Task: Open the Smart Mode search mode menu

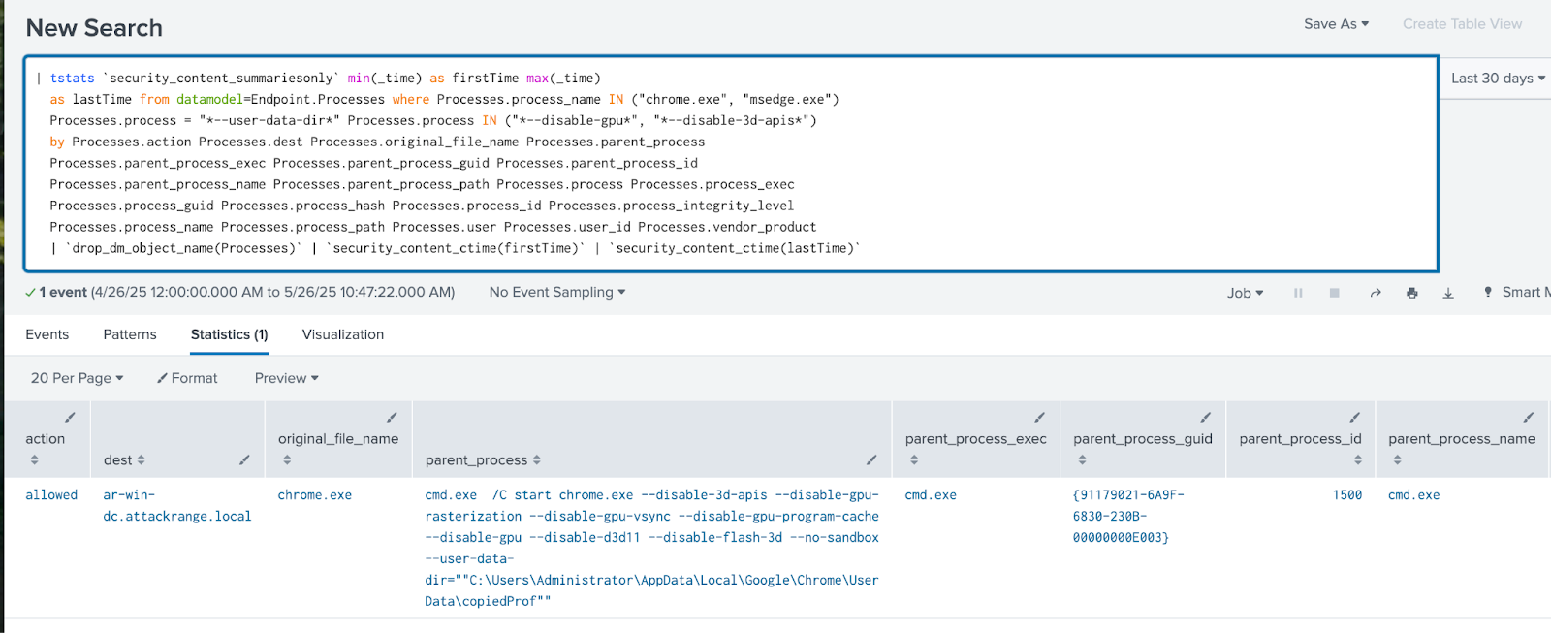Action: [1516, 293]
